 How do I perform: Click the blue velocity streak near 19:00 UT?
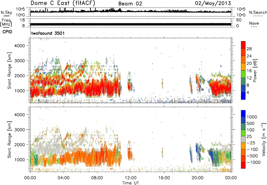(x=191, y=154)
